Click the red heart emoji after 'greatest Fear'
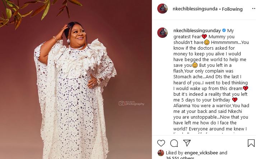Image resolution: width=256 pixels, height=159 pixels. click(204, 36)
